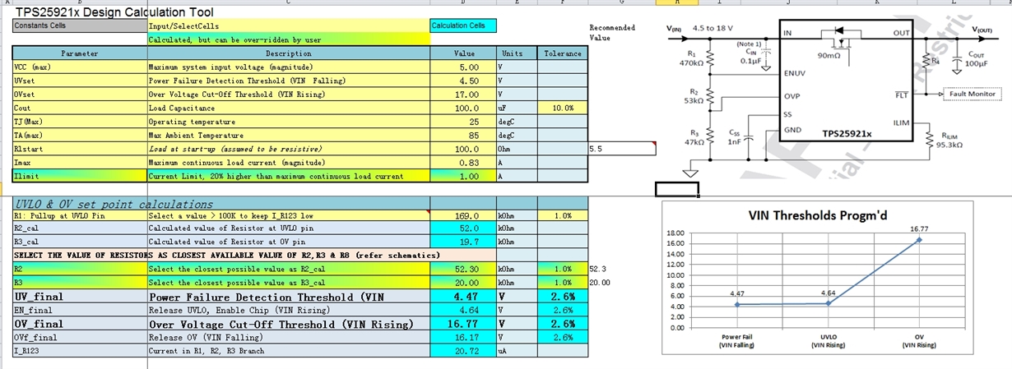Click the 'Fault Monitor' box in the schematic
This screenshot has height=369, width=1012.
pos(973,95)
